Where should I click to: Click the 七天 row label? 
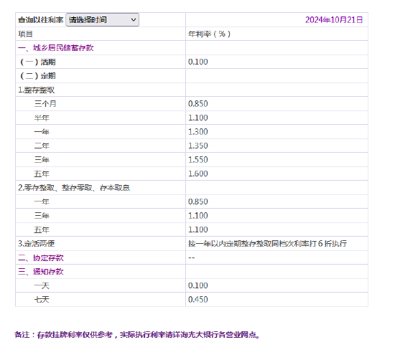[x=42, y=299]
